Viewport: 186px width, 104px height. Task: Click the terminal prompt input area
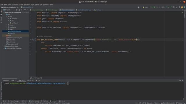click(x=68, y=83)
